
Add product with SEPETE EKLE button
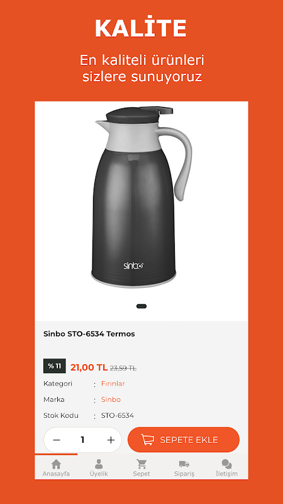[x=184, y=440]
